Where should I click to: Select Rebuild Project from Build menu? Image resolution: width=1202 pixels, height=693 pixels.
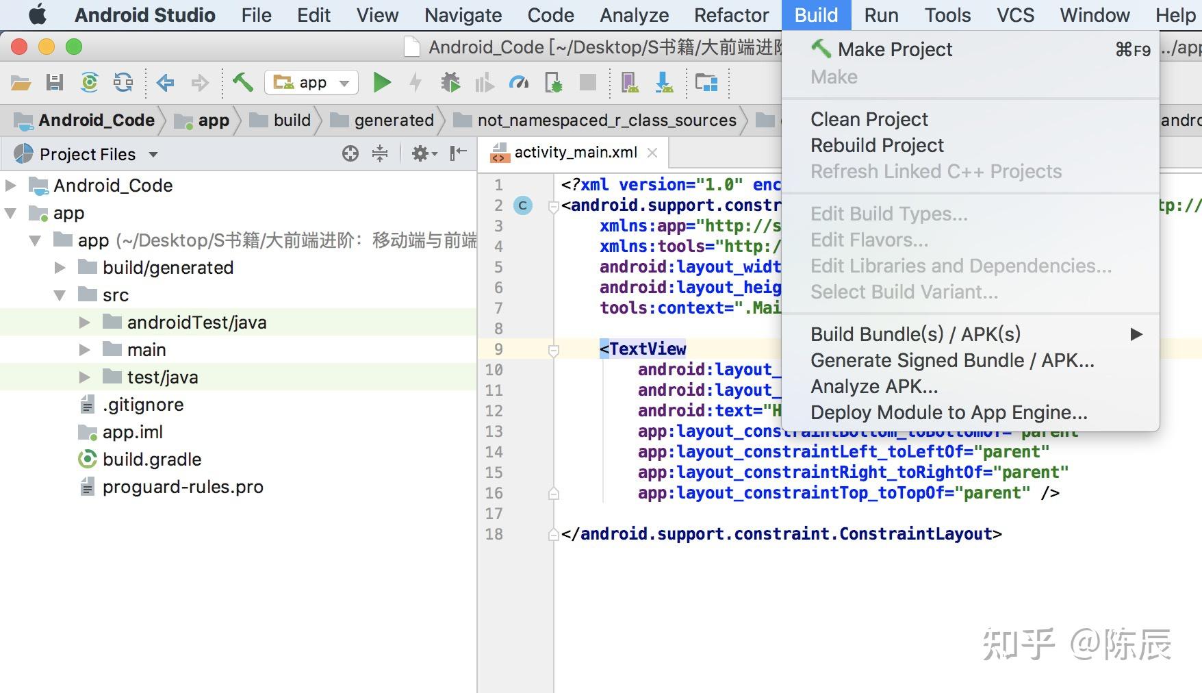[x=877, y=145]
